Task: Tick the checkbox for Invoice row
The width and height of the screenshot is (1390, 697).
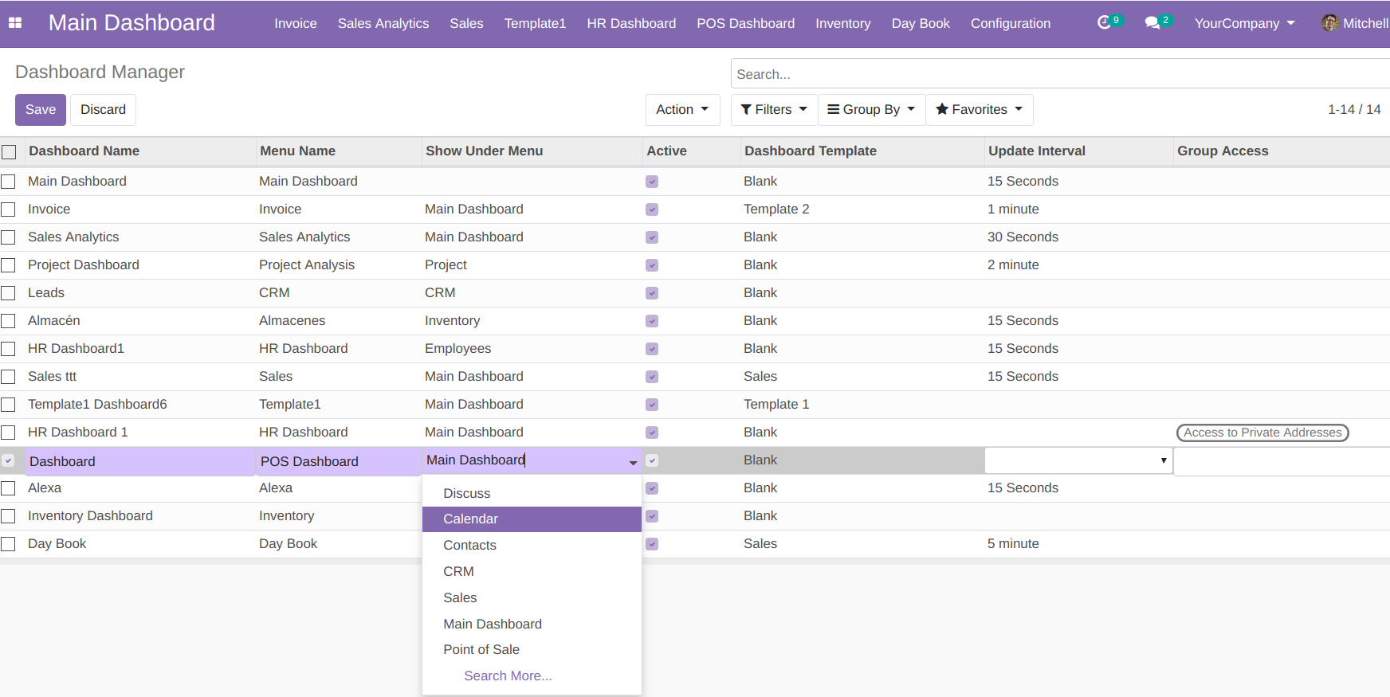Action: click(9, 209)
